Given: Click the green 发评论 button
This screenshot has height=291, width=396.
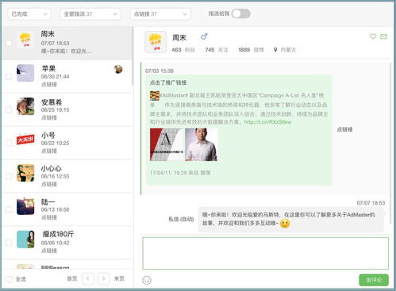Looking at the screenshot, I should 374,280.
